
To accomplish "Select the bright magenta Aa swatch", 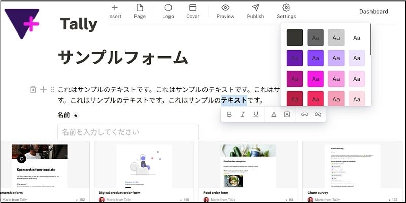I will click(x=315, y=79).
